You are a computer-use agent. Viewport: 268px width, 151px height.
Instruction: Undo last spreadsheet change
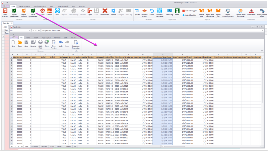(x=61, y=42)
